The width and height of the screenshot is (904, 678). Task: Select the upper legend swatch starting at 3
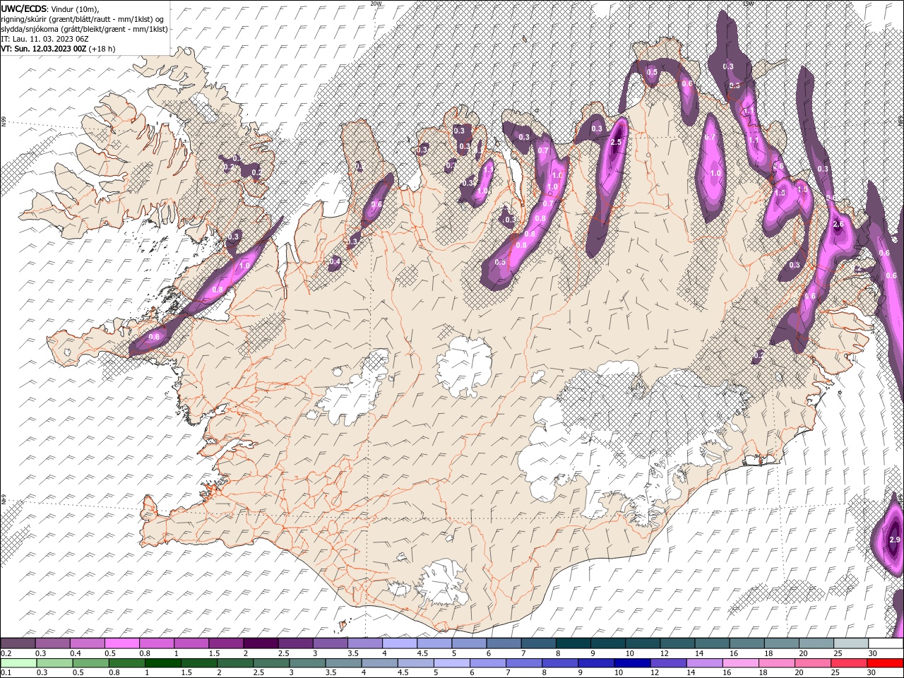pos(330,643)
